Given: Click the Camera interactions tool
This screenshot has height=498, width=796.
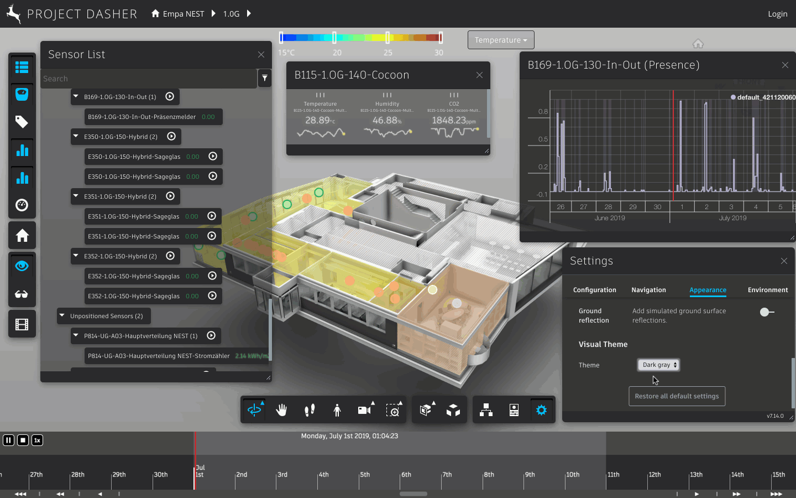Looking at the screenshot, I should pos(364,410).
